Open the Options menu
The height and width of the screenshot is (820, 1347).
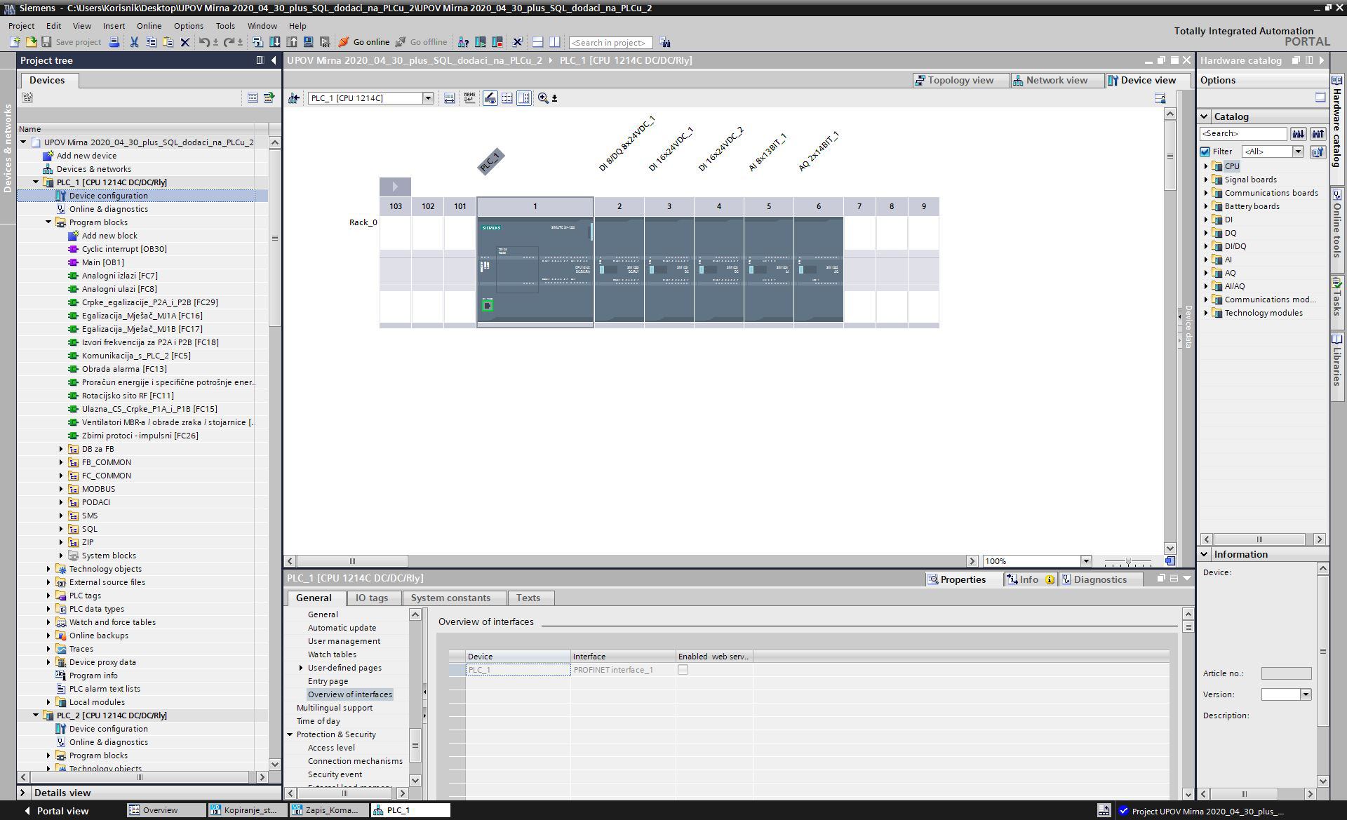coord(189,26)
